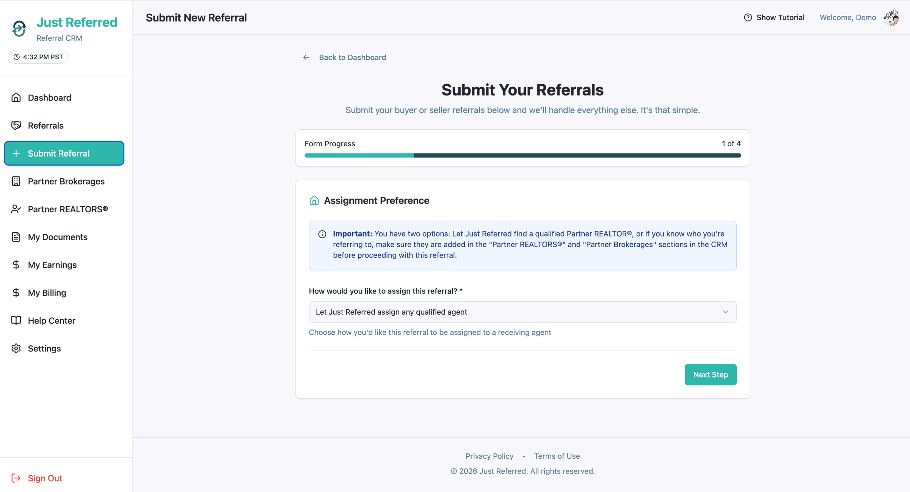Click the Partner REALTORS® person icon

click(16, 209)
